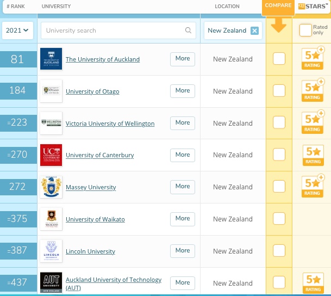Tick compare checkbox for University of Waikato
Screen dimensions: 331x296
click(x=279, y=219)
